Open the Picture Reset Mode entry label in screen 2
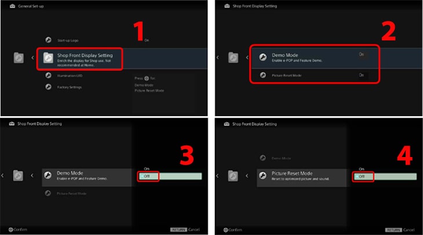Screen dimensions: 423x235 (x=286, y=75)
